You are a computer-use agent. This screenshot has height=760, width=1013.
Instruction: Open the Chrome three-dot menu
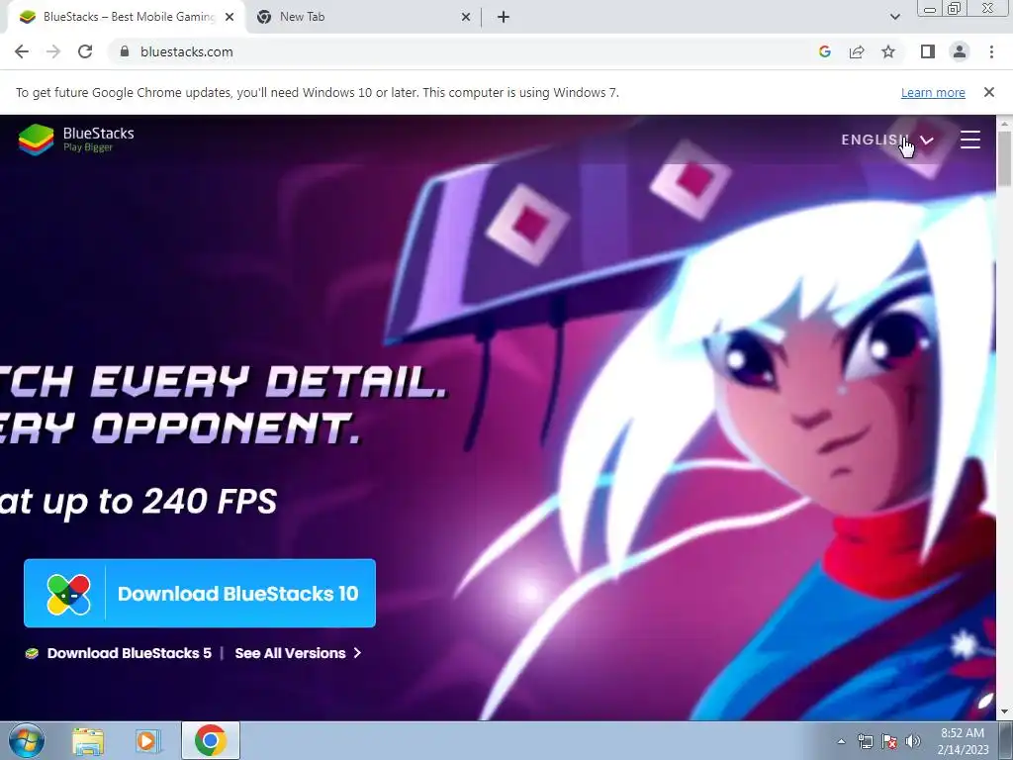pos(991,51)
